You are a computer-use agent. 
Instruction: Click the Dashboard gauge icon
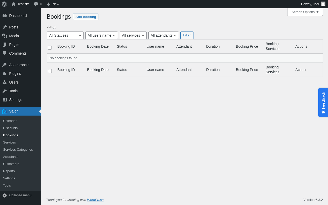pyautogui.click(x=5, y=16)
